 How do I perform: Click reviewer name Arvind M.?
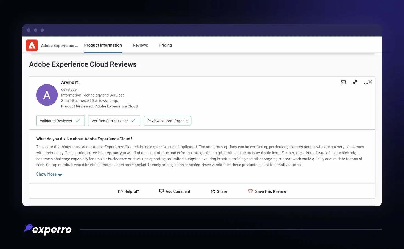coord(70,82)
